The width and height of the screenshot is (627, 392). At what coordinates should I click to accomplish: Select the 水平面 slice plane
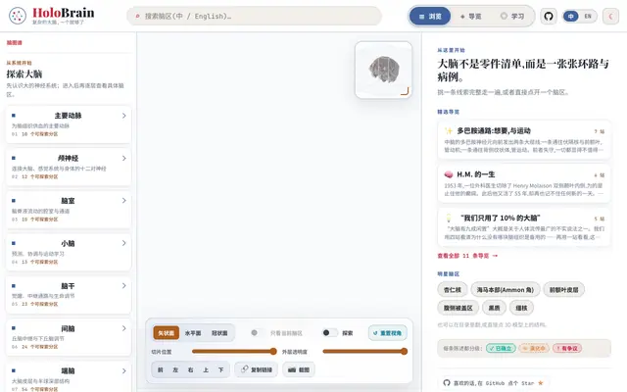193,333
